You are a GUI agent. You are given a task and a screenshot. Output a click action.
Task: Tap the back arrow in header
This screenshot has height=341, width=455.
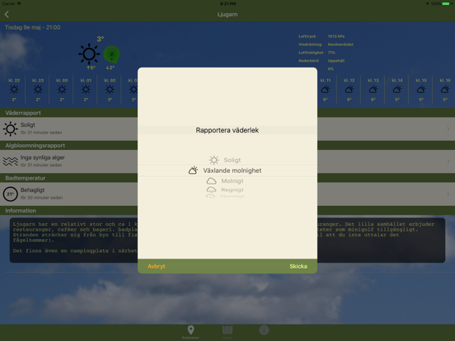tap(7, 14)
